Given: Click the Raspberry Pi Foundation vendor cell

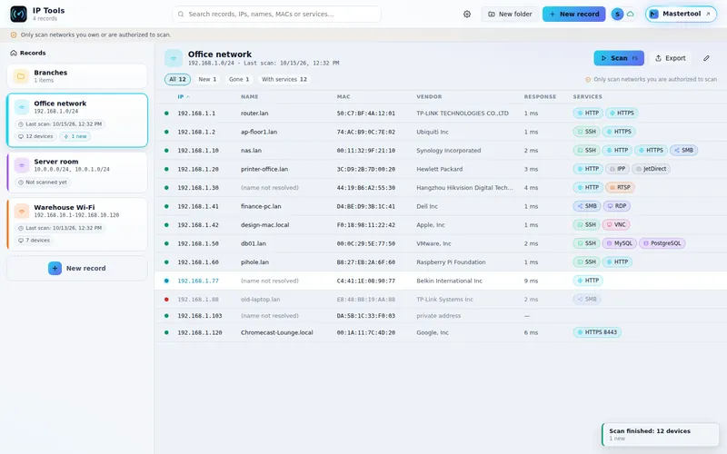Looking at the screenshot, I should [451, 262].
